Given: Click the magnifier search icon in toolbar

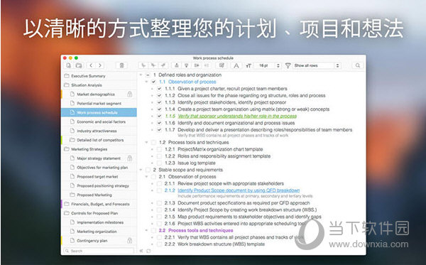Looking at the screenshot, I should [x=358, y=65].
